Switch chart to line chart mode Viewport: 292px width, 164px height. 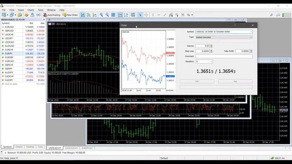pos(95,15)
